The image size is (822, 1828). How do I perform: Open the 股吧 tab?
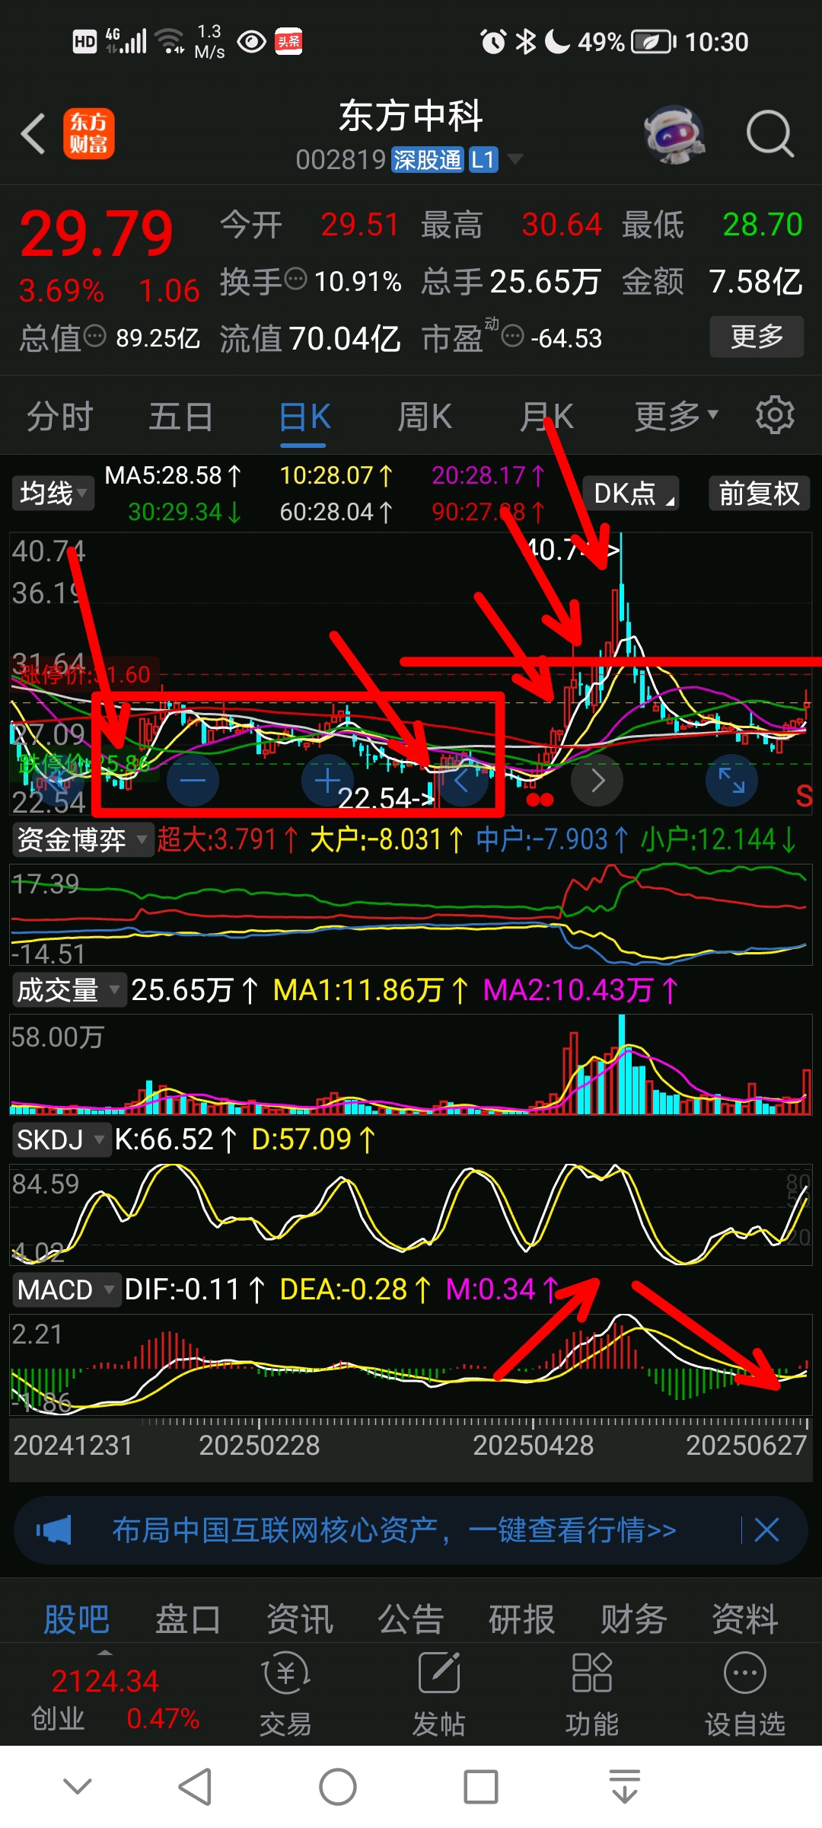pos(76,1619)
